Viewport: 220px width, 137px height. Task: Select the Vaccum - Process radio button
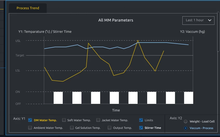pos(186,128)
